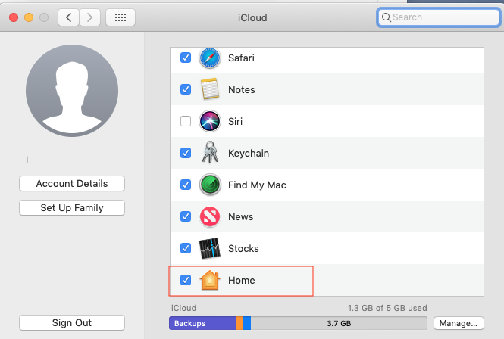Click the Sign Out button

point(72,322)
